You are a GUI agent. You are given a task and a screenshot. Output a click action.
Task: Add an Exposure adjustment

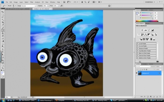[152, 30]
